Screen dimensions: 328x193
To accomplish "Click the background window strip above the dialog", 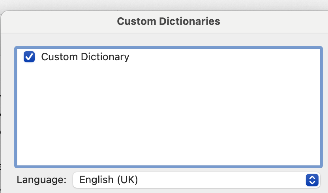I will (x=158, y=5).
